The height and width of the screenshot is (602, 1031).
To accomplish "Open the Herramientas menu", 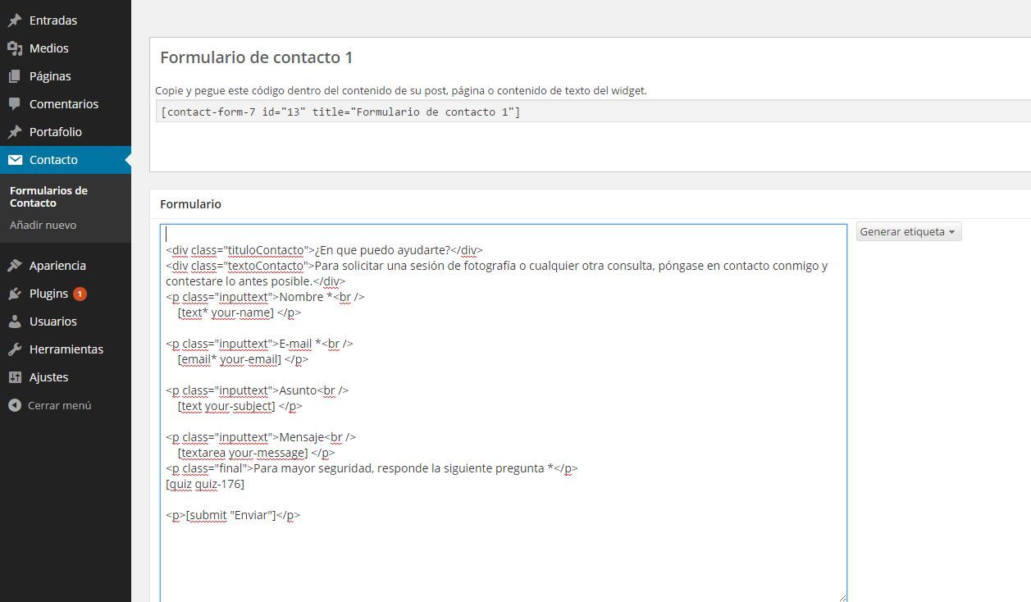I will 66,349.
